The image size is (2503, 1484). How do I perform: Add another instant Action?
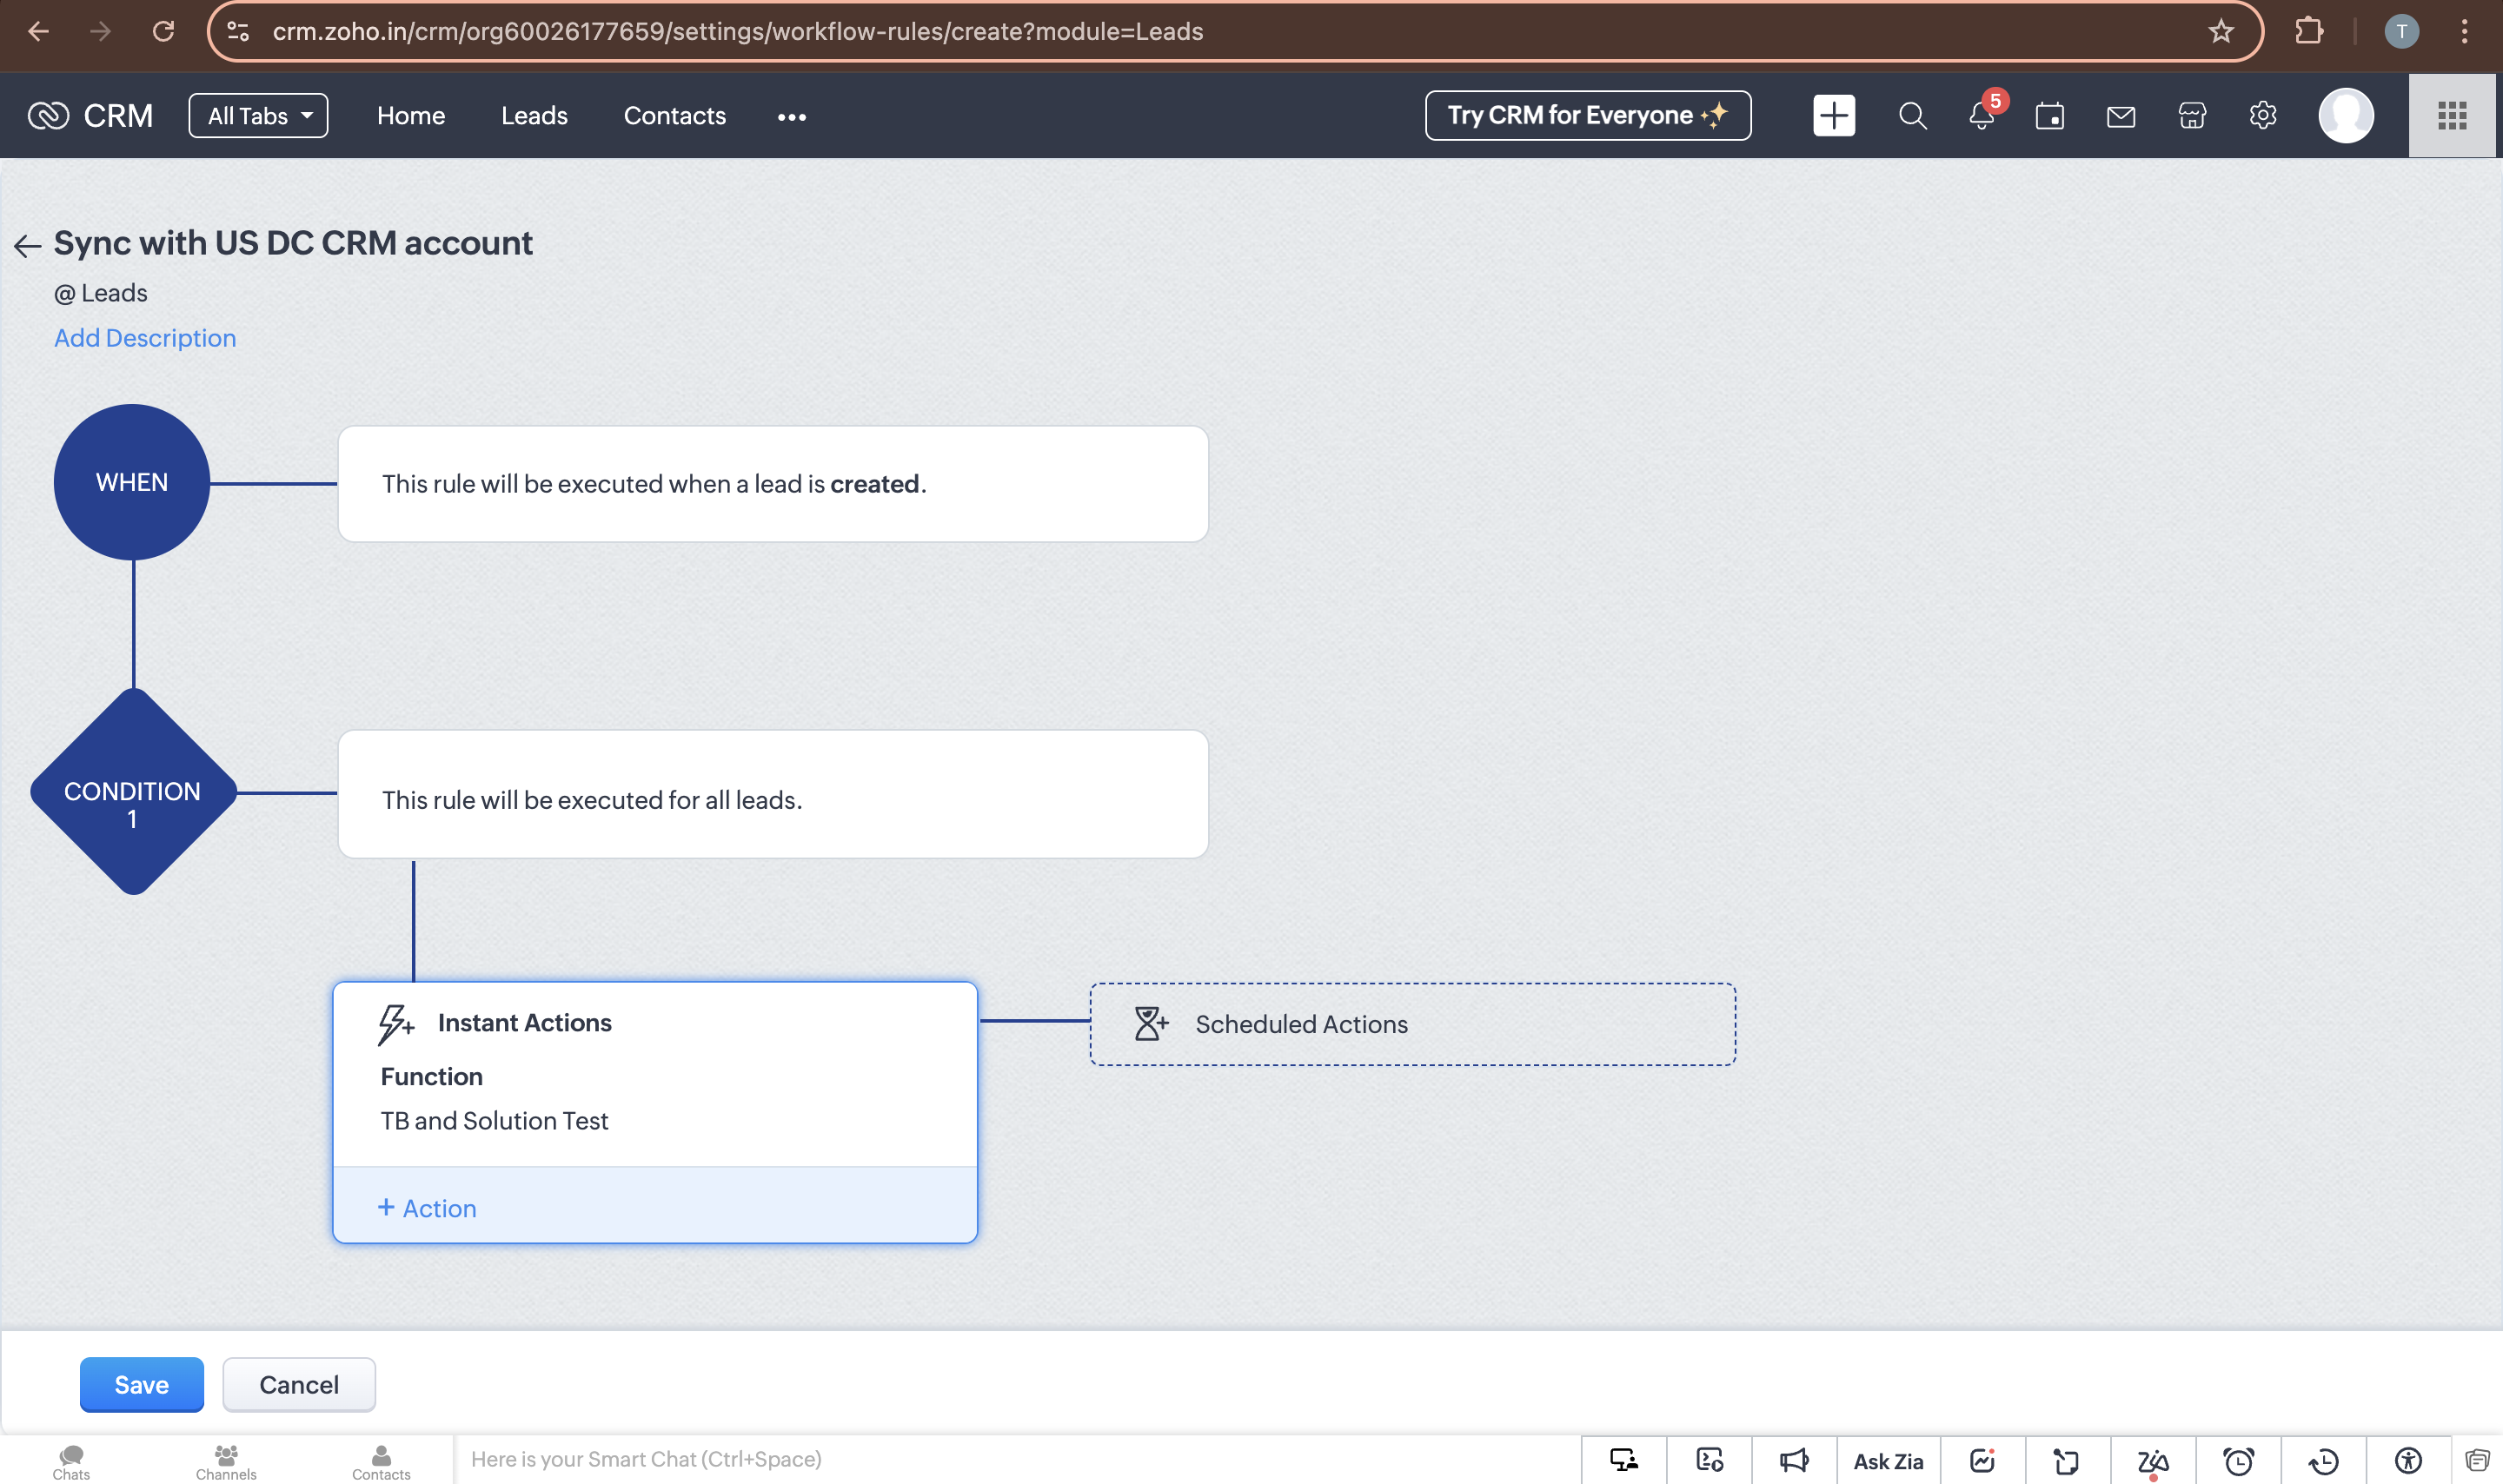tap(427, 1208)
